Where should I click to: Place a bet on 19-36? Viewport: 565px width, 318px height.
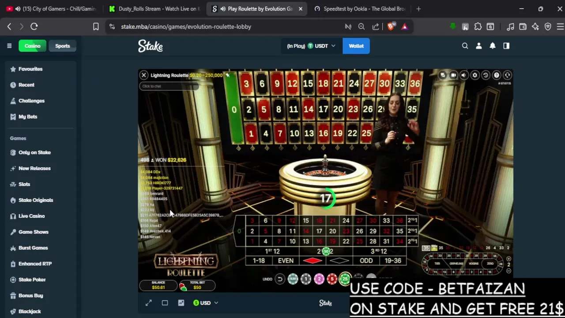[x=393, y=261]
